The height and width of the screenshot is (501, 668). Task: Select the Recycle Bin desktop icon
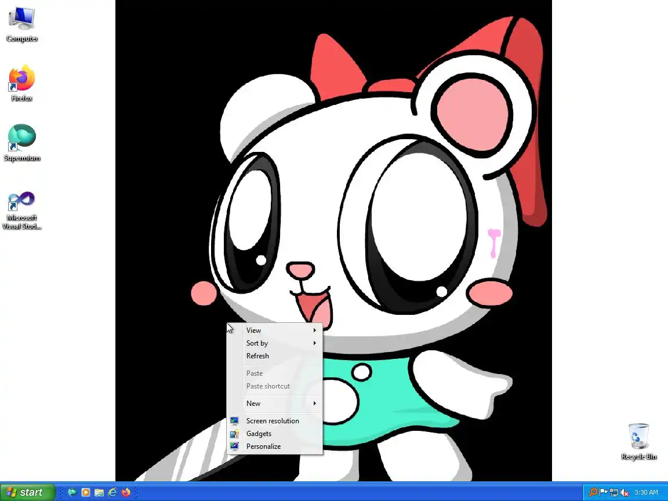(638, 441)
